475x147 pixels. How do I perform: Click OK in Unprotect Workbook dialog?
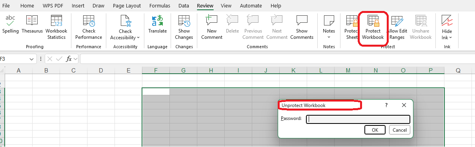(375, 130)
